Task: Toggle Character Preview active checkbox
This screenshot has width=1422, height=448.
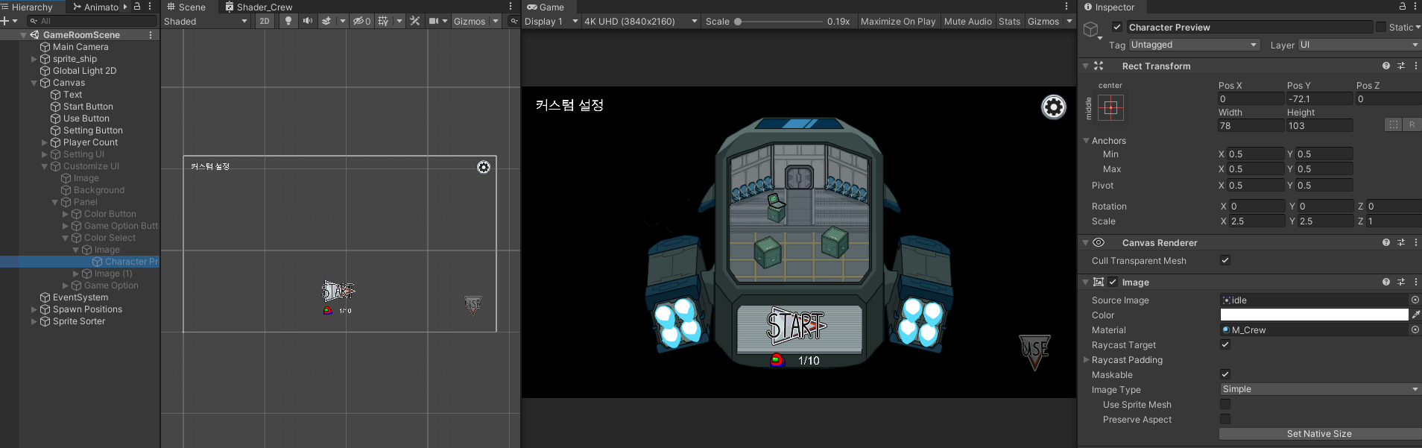Action: pyautogui.click(x=1116, y=27)
